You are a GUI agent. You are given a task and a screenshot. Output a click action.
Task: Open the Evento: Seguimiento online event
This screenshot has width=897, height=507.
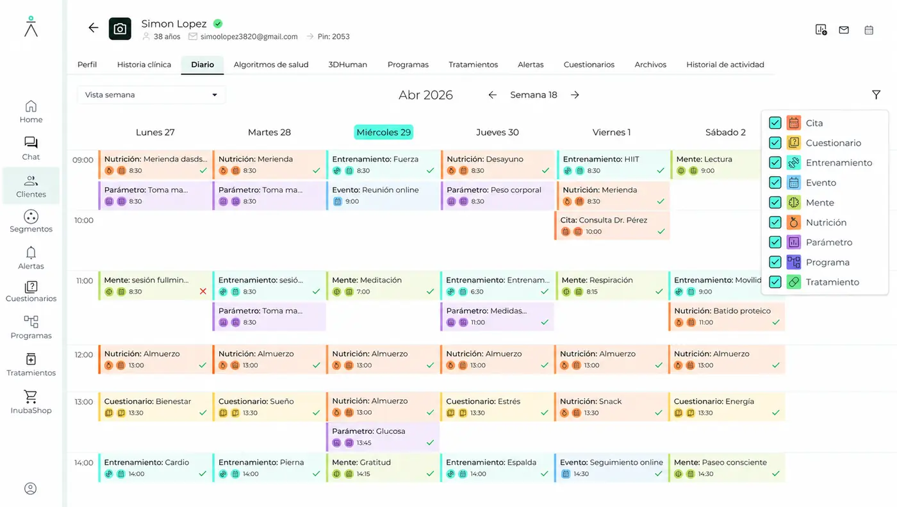[612, 468]
